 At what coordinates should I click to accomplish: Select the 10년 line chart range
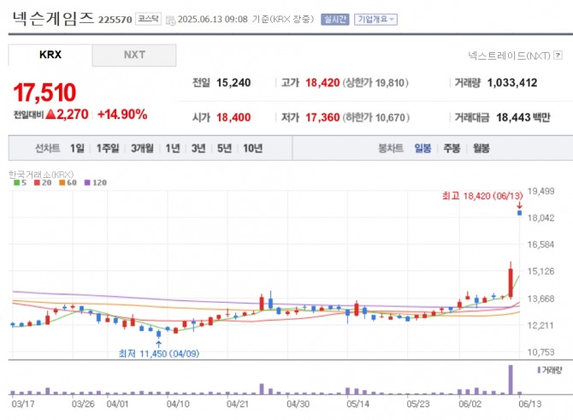pos(252,148)
